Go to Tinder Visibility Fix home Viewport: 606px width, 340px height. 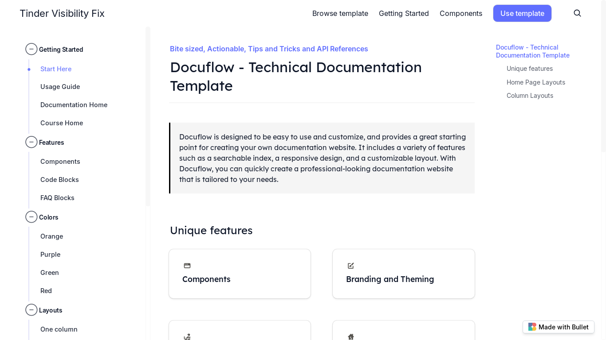pos(62,13)
